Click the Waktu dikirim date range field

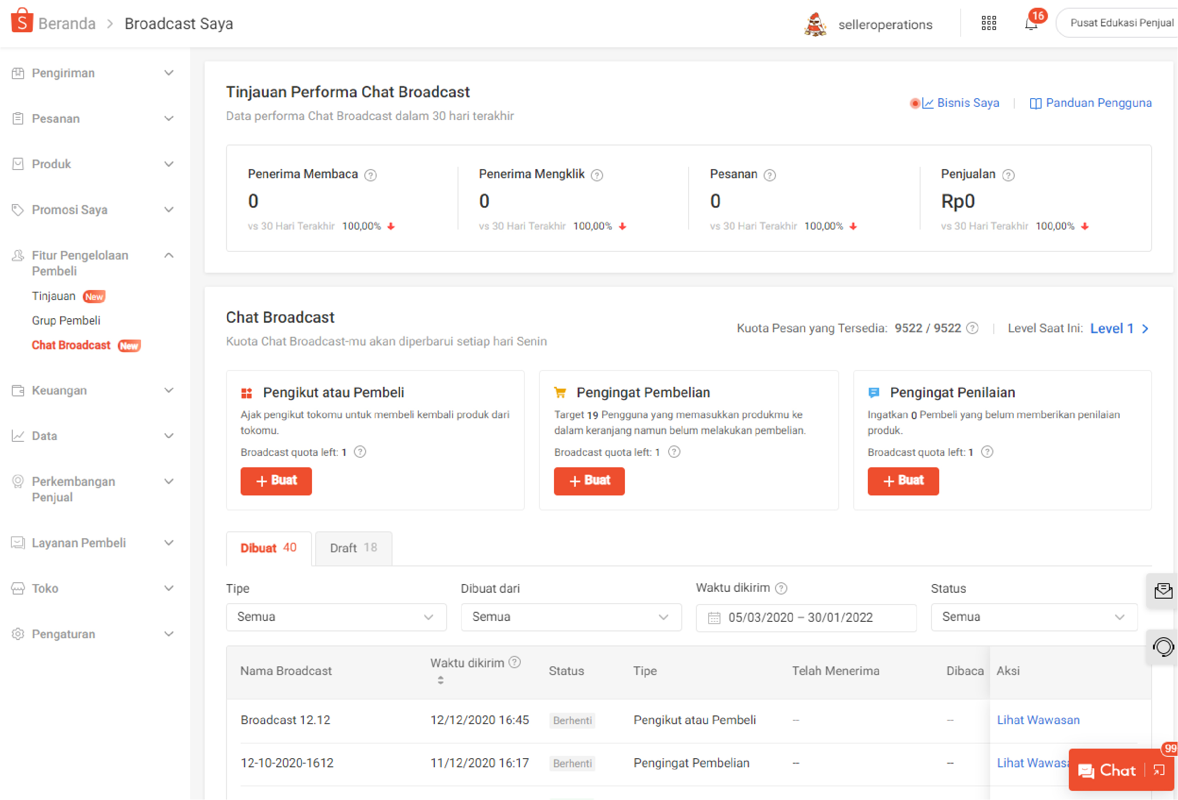click(x=806, y=618)
